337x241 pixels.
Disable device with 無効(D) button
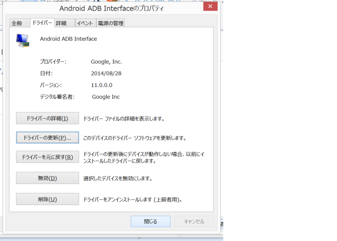pos(48,178)
